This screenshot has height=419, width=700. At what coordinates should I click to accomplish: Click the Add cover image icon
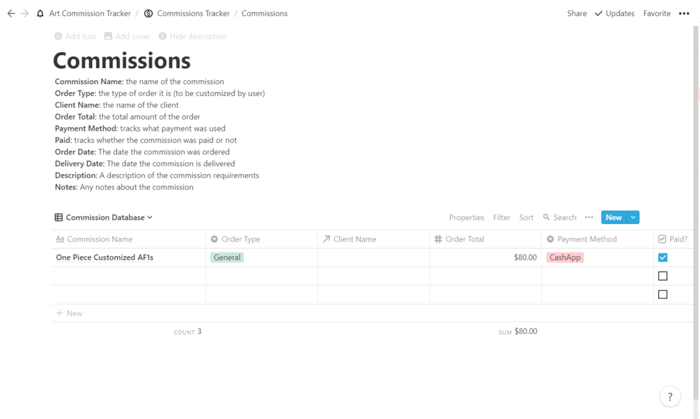tap(108, 36)
